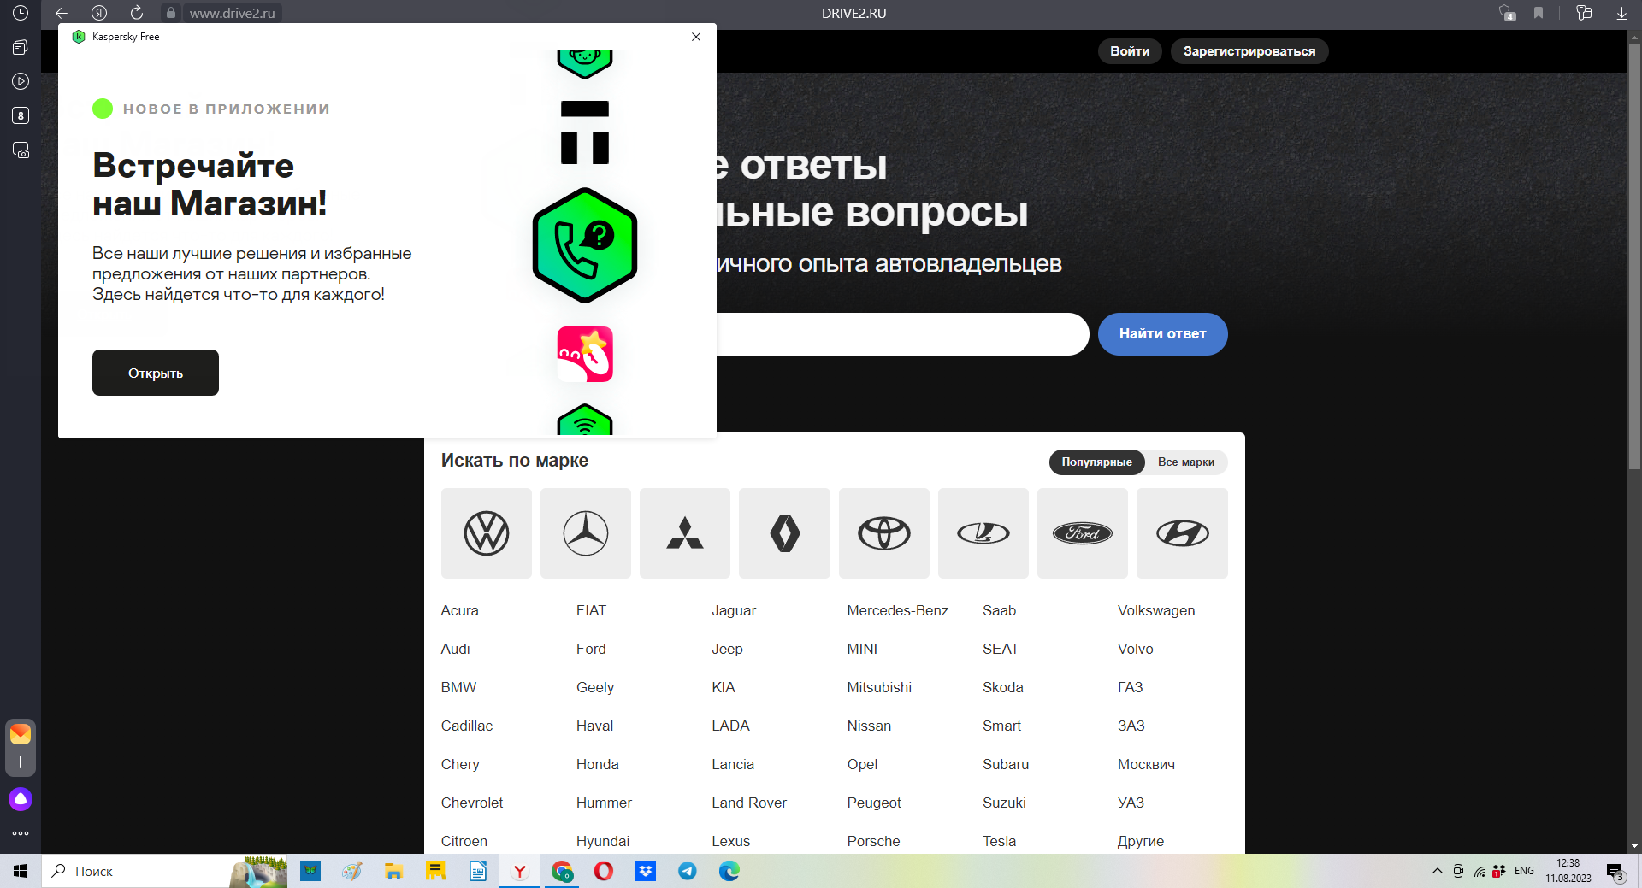Click the www.drive2.ru address field

233,13
